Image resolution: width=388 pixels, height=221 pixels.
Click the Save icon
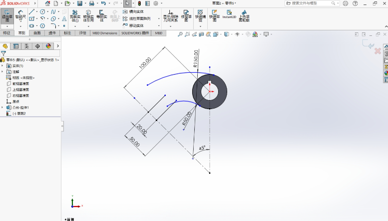80,3
